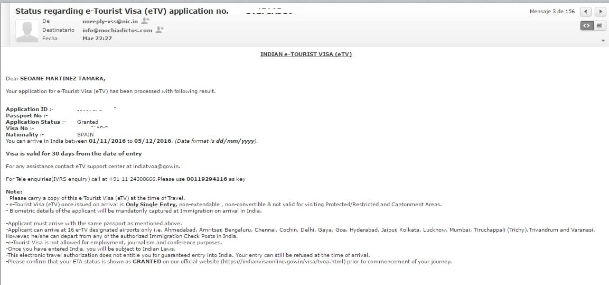
Task: Click "Visa is valid for 30 days" line
Action: coord(74,153)
